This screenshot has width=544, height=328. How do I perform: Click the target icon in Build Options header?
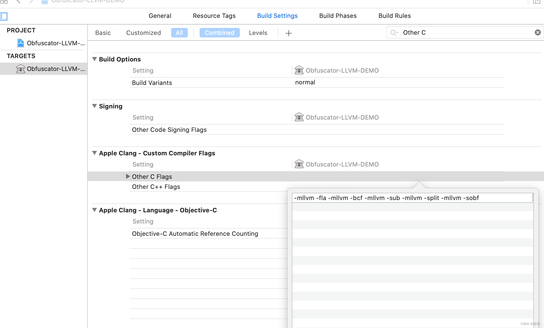299,70
